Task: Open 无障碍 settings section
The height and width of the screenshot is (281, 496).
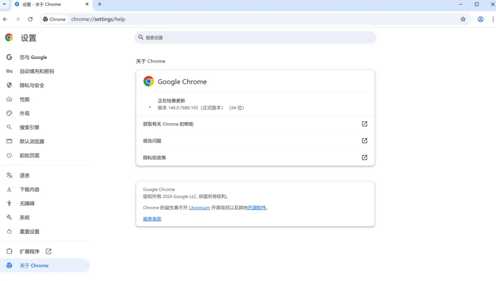Action: (x=45, y=203)
